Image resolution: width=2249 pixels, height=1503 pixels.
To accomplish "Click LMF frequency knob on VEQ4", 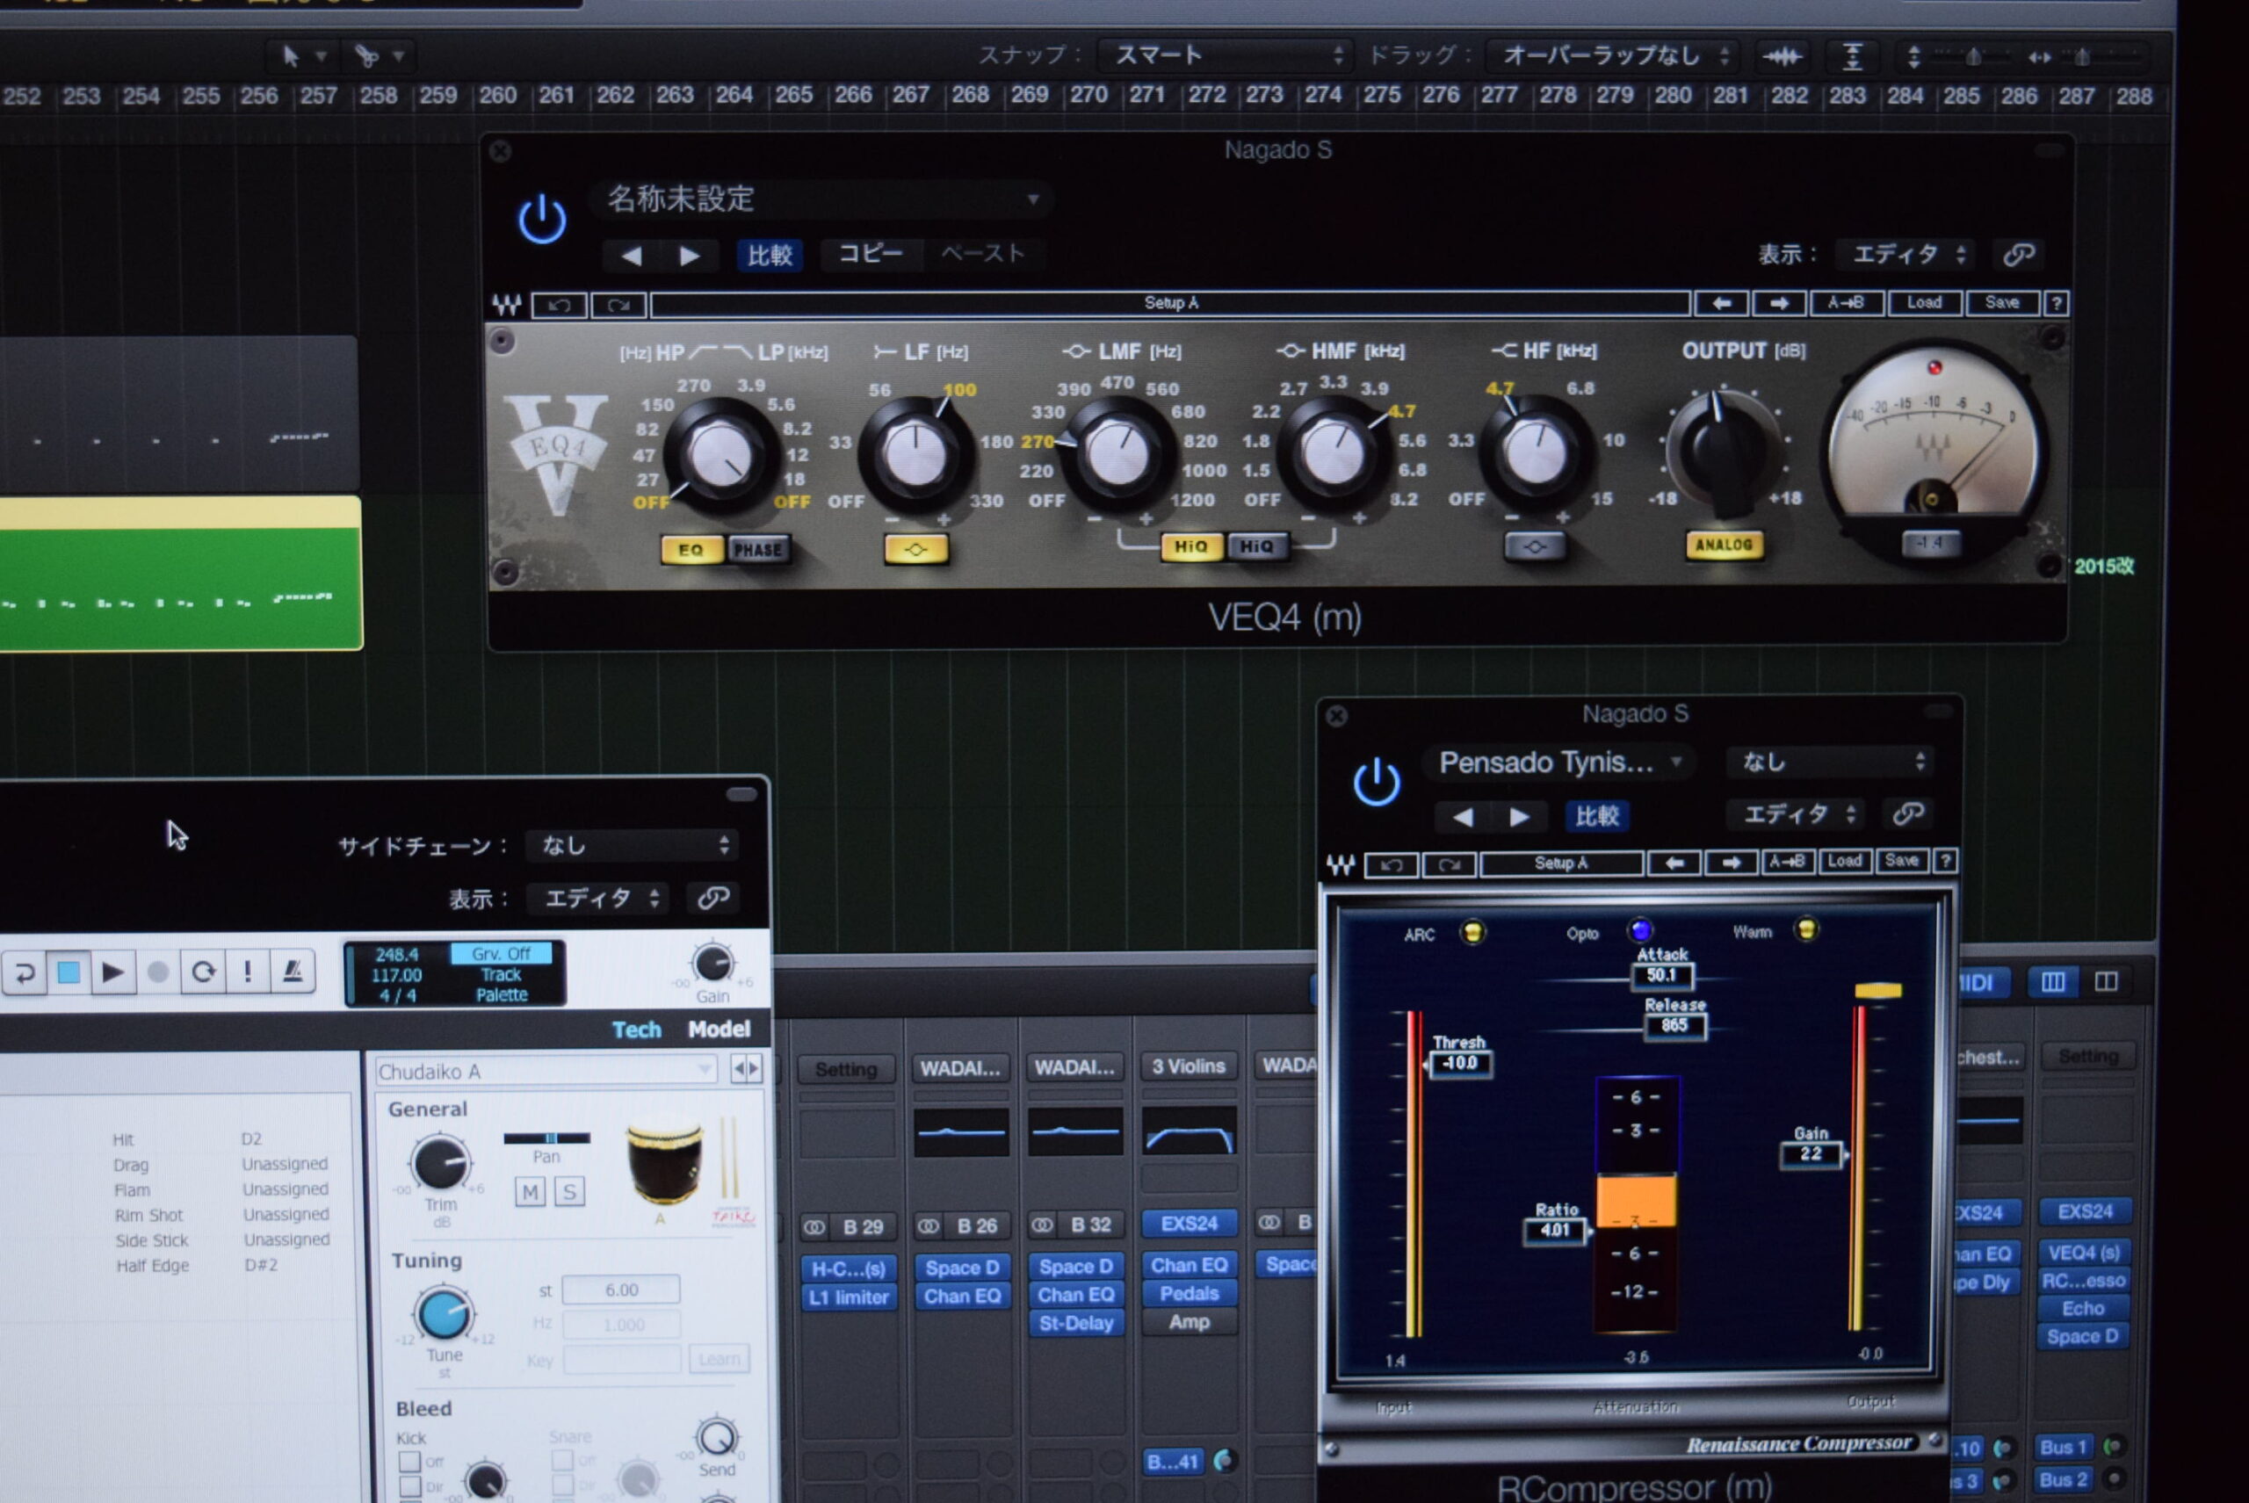I will pyautogui.click(x=1117, y=453).
